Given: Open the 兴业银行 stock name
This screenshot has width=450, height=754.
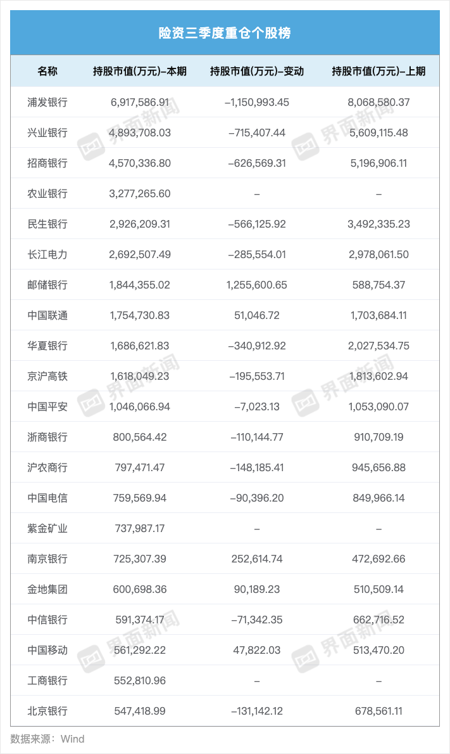Looking at the screenshot, I should [x=47, y=133].
